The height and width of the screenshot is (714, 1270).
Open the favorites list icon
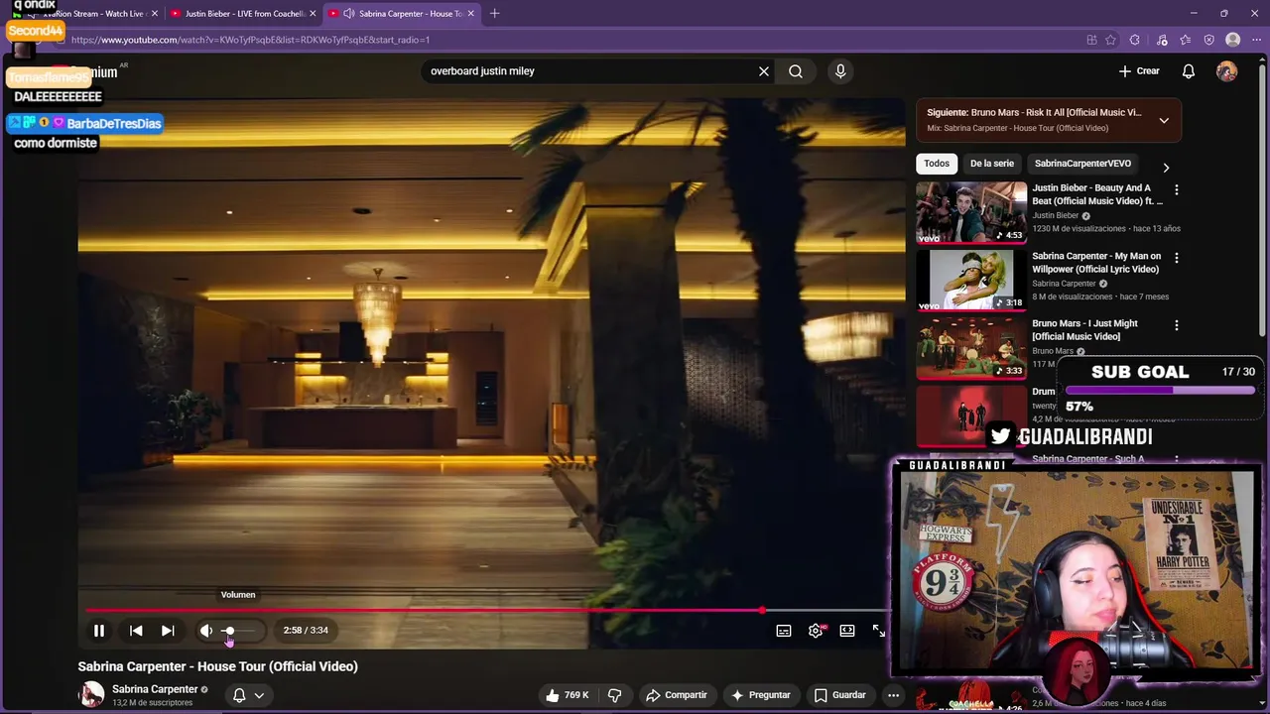[x=1186, y=40]
